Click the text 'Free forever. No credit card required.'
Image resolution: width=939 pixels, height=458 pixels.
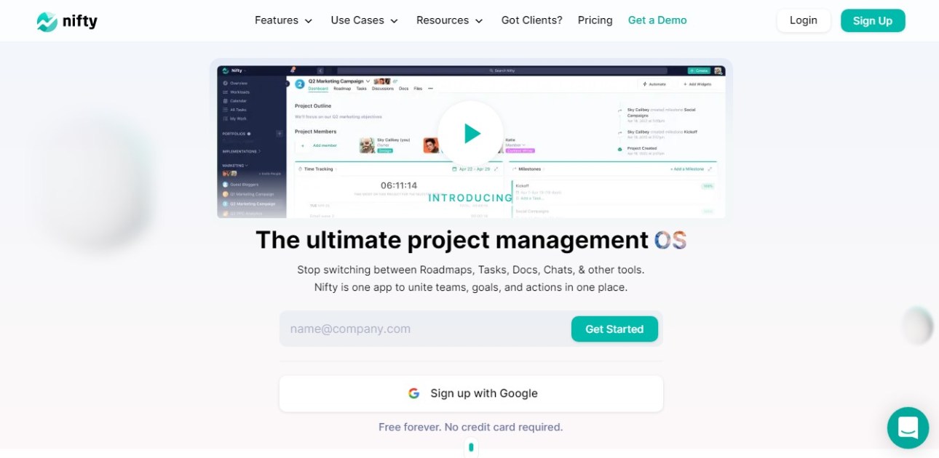(471, 427)
